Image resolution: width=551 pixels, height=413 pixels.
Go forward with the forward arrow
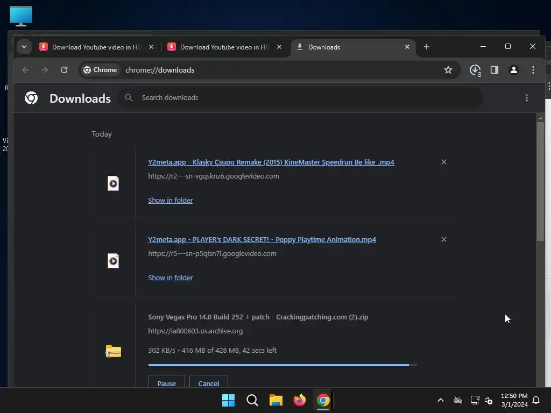pos(44,70)
